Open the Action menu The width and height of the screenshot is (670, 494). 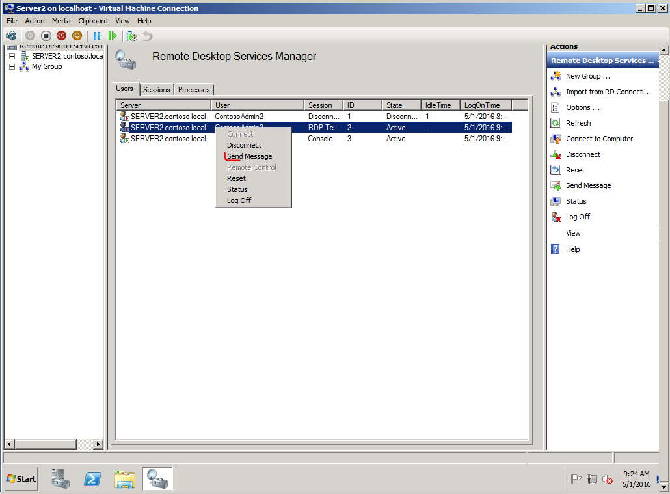[34, 21]
